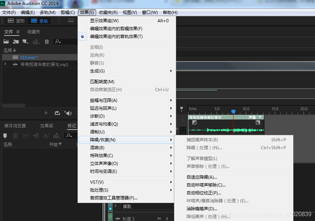
Task: Sort files by the 名称 column header
Action: coord(10,50)
